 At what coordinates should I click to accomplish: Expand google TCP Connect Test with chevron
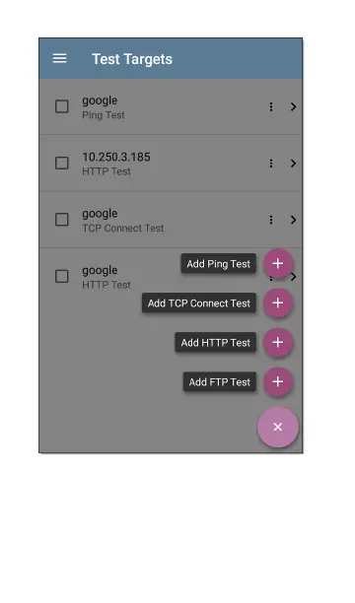click(294, 220)
